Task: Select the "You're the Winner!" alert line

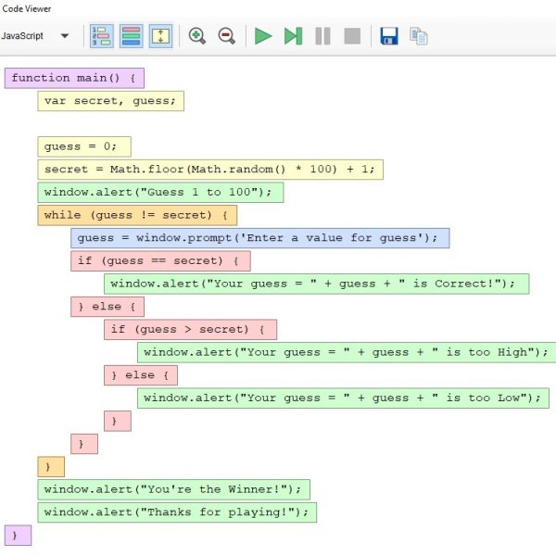Action: tap(173, 489)
